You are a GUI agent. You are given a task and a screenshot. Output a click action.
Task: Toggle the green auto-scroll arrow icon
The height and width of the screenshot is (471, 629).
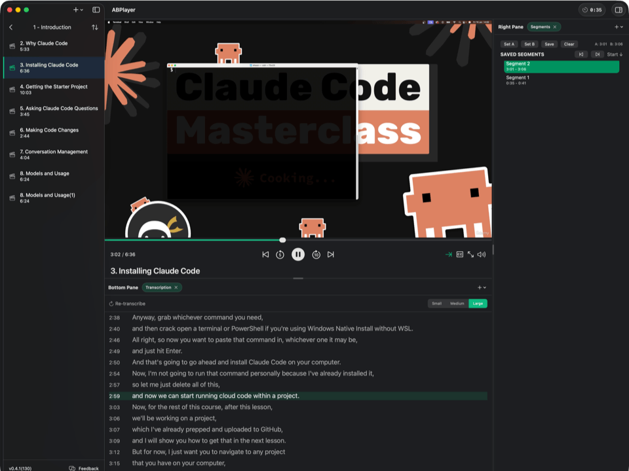point(449,254)
